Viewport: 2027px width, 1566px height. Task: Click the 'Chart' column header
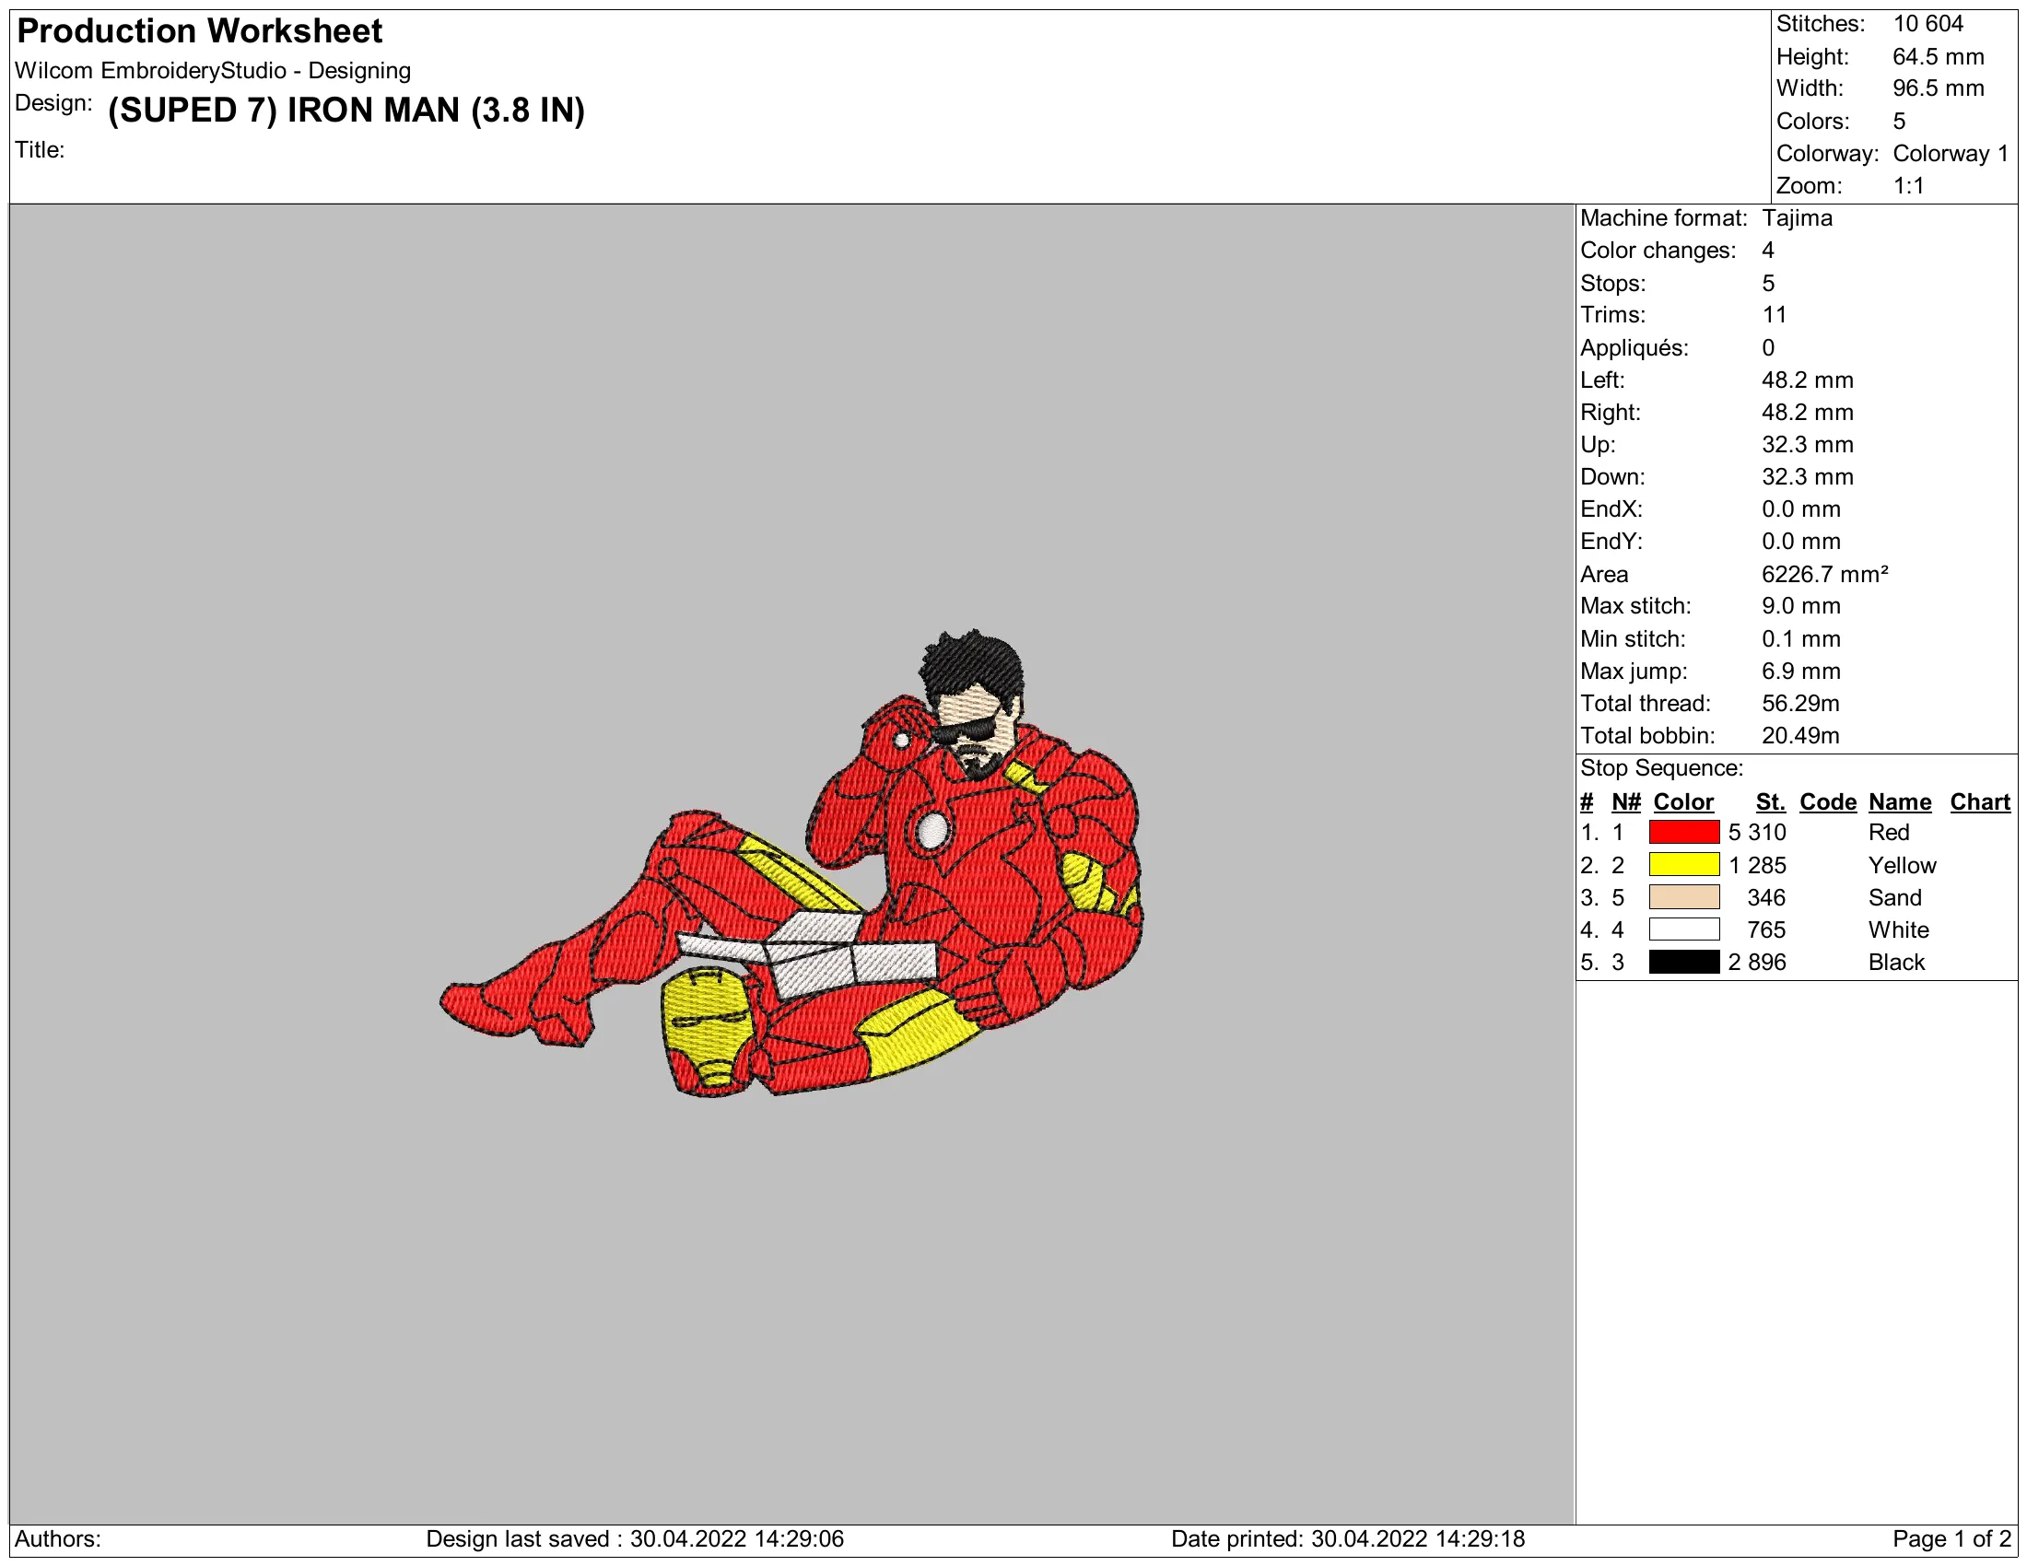1980,802
